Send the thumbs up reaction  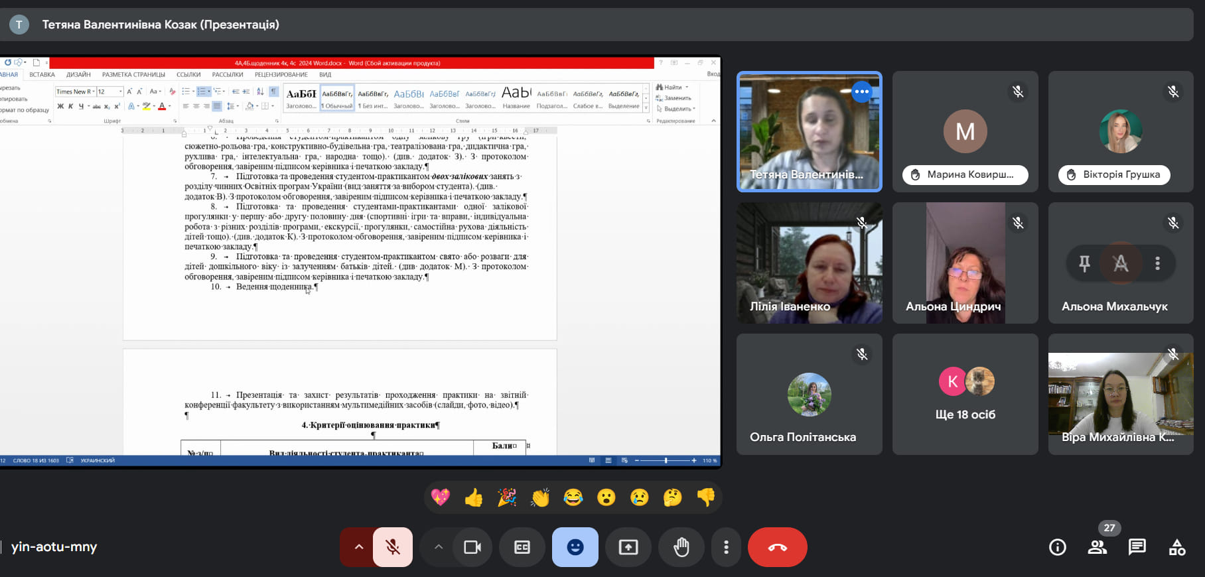pyautogui.click(x=474, y=497)
